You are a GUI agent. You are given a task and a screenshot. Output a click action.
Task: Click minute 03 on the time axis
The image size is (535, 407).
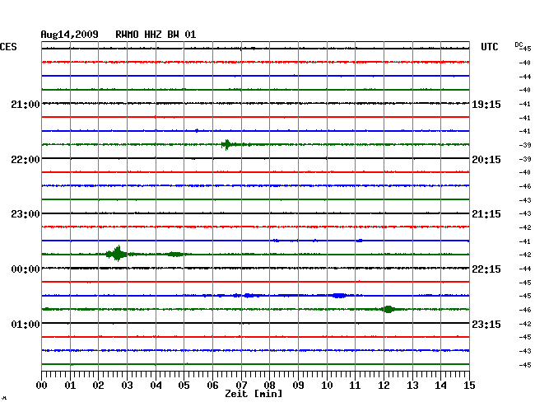point(127,386)
